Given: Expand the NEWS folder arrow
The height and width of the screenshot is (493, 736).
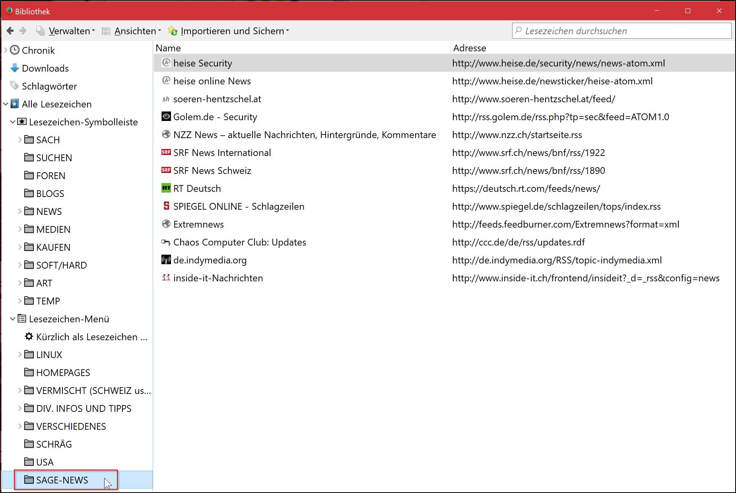Looking at the screenshot, I should click(x=20, y=211).
